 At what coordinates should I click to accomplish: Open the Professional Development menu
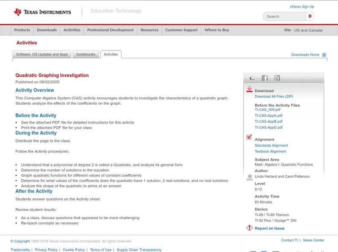[110, 30]
